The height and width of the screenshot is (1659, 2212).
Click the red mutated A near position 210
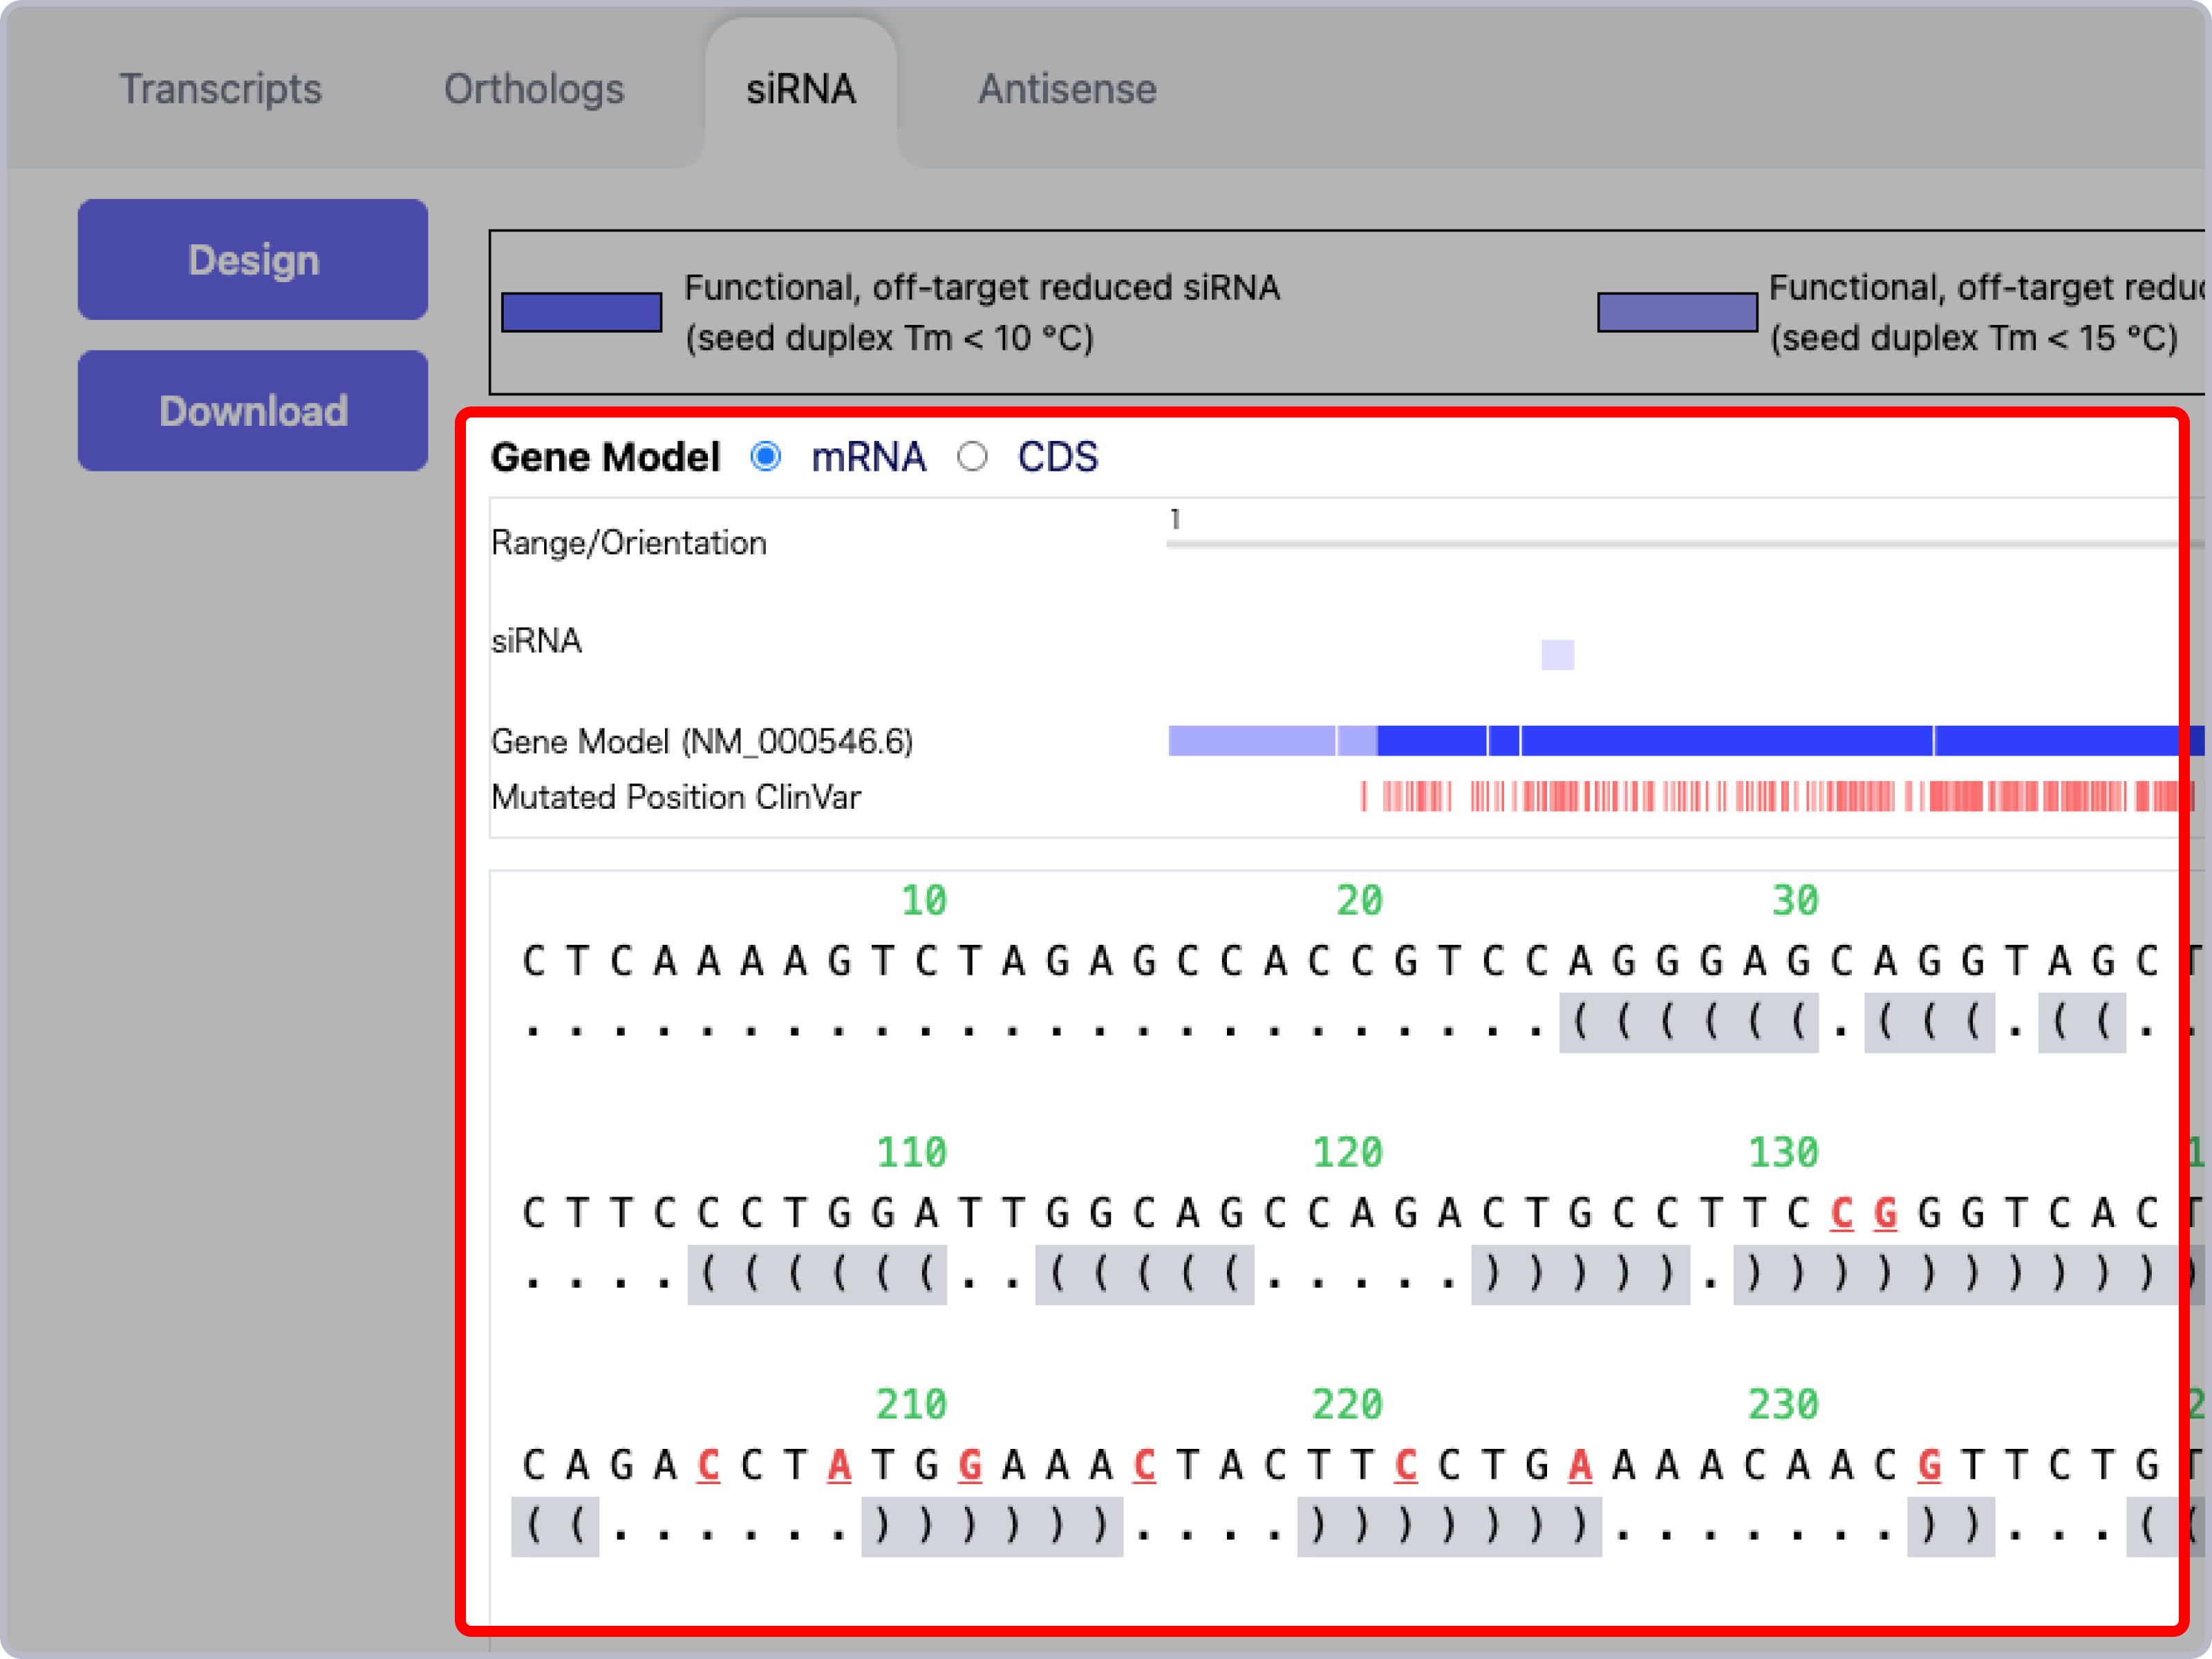839,1466
